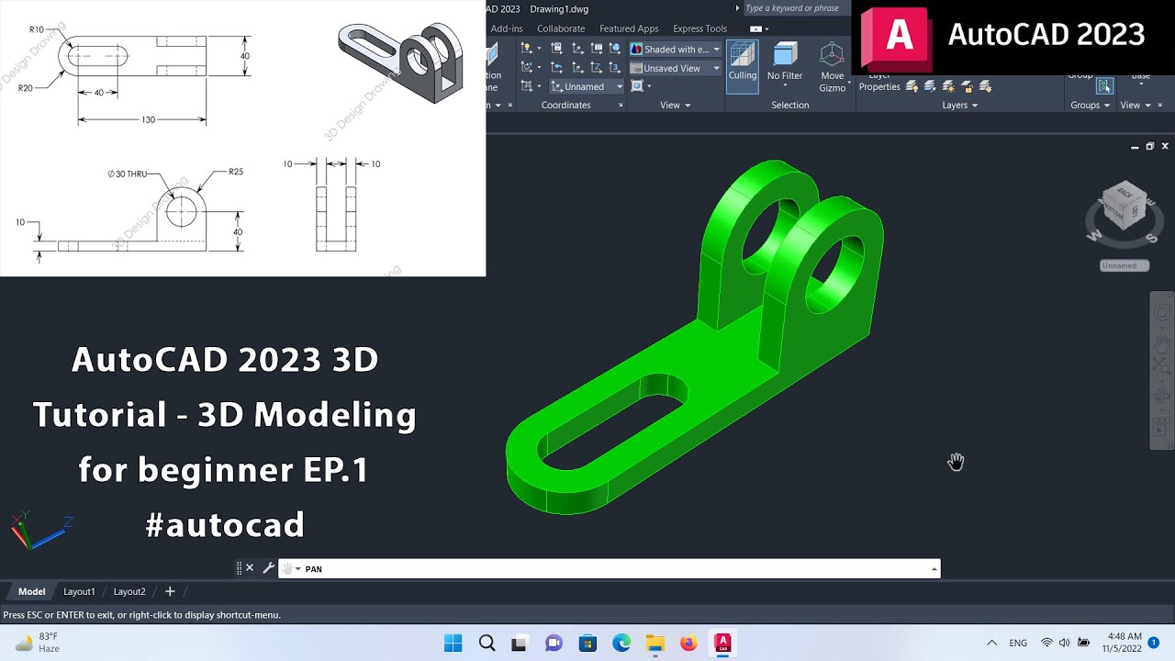Screen dimensions: 1175x661
Task: Open command line customize wrench icon
Action: pyautogui.click(x=268, y=568)
